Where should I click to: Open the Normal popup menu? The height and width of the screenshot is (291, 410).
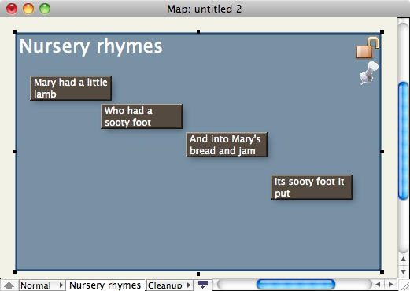tap(42, 285)
